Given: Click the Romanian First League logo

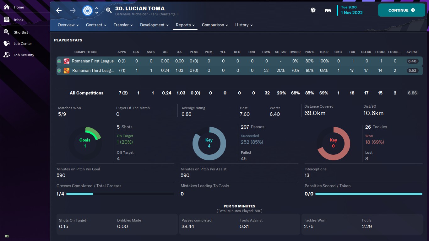Looking at the screenshot, I should [67, 61].
